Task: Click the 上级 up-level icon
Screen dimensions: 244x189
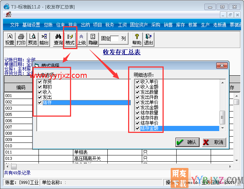Action: pos(81,39)
